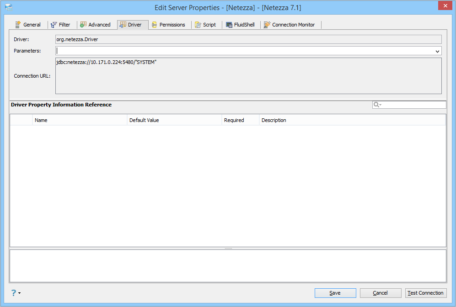This screenshot has height=307, width=456.
Task: Click the driver property search field
Action: 409,105
